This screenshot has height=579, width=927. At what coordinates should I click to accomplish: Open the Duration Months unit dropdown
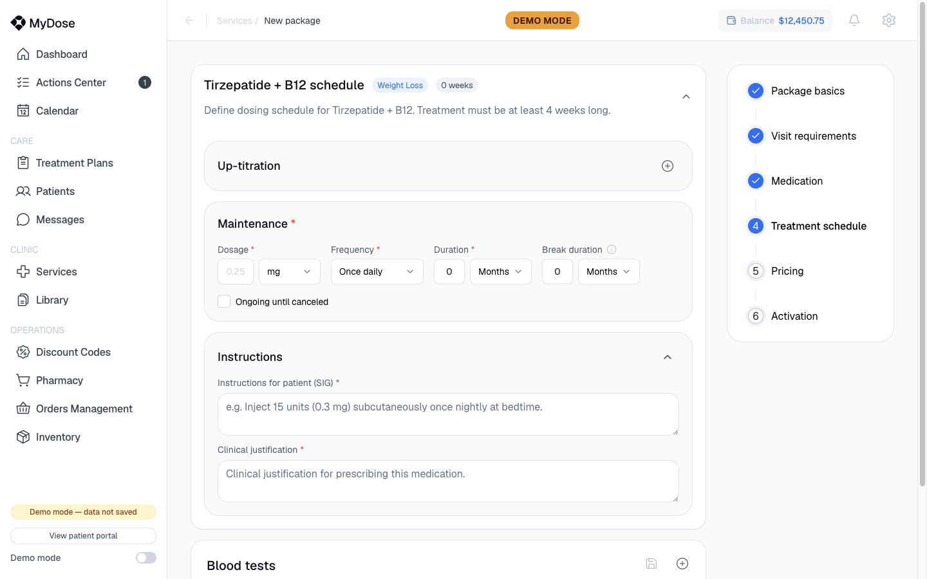[501, 271]
